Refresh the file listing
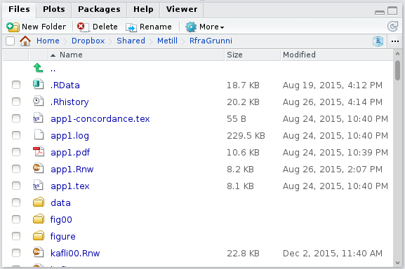This screenshot has height=269, width=405. coord(392,27)
